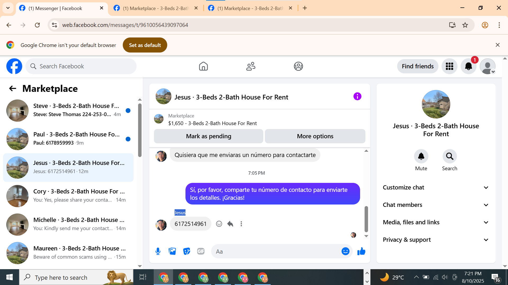The height and width of the screenshot is (285, 508).
Task: Mute this conversation
Action: point(421,156)
